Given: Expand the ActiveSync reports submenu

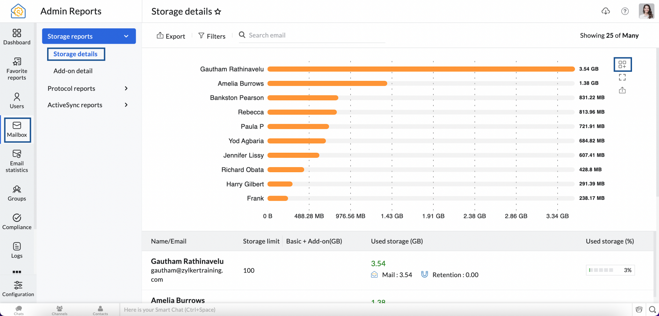Looking at the screenshot, I should coord(126,105).
